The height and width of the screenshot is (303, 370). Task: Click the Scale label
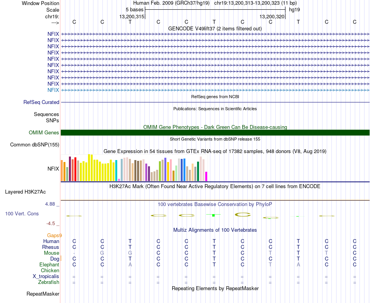53,10
